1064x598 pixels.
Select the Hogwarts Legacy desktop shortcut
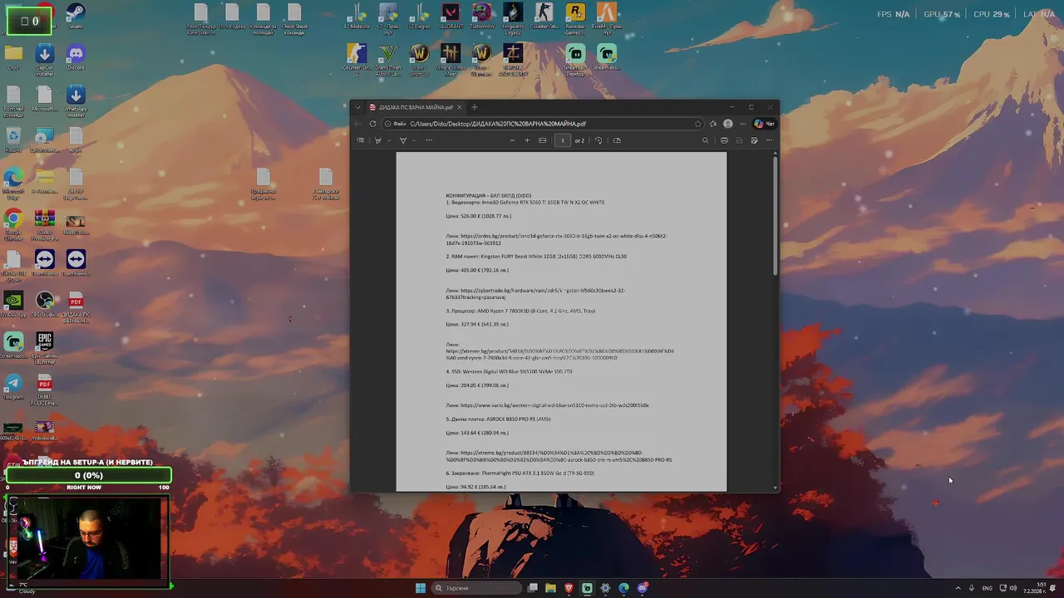512,19
